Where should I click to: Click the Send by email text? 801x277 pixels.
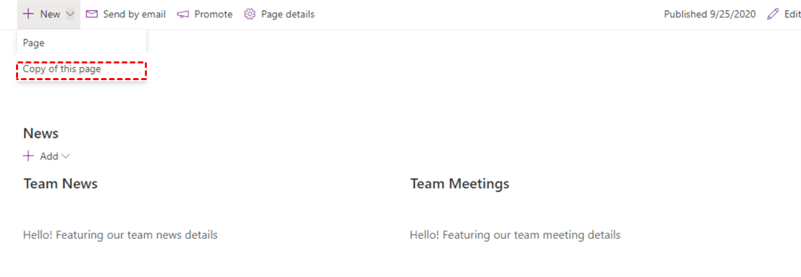[134, 14]
